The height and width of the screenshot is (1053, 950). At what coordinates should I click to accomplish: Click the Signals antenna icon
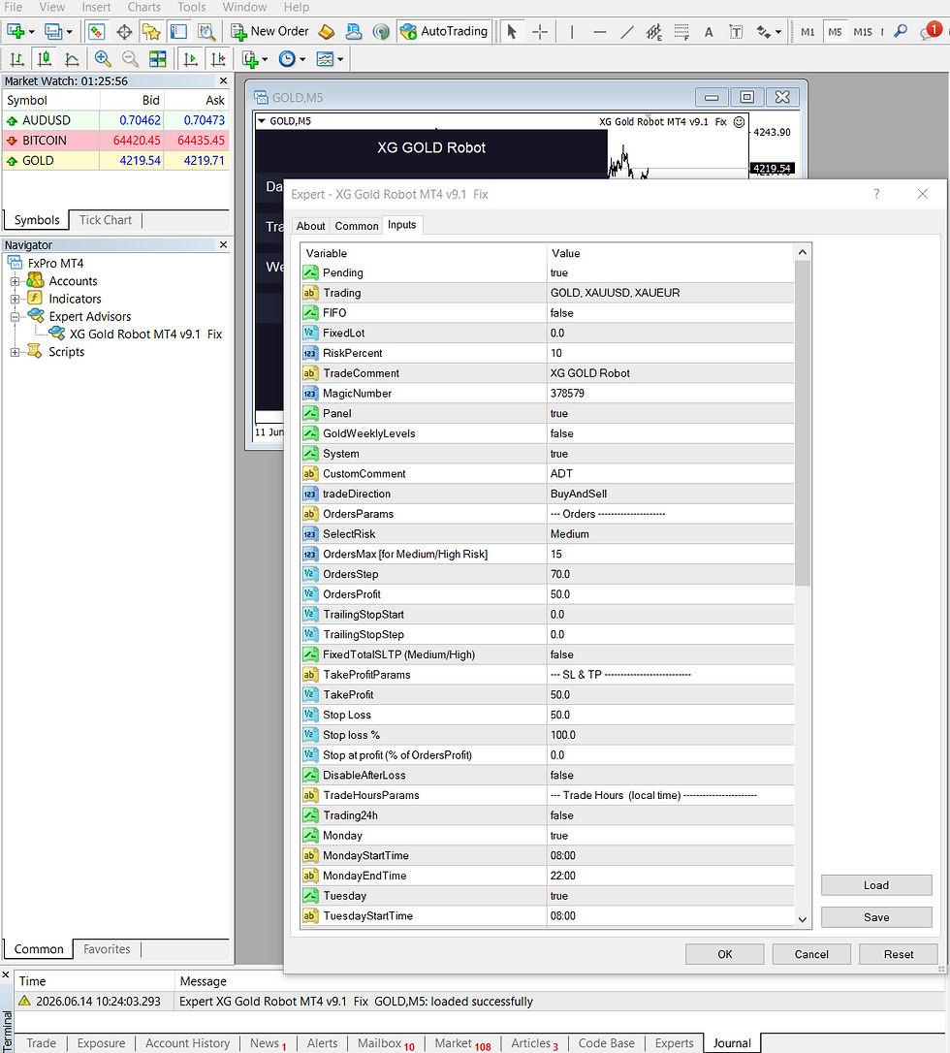[381, 32]
